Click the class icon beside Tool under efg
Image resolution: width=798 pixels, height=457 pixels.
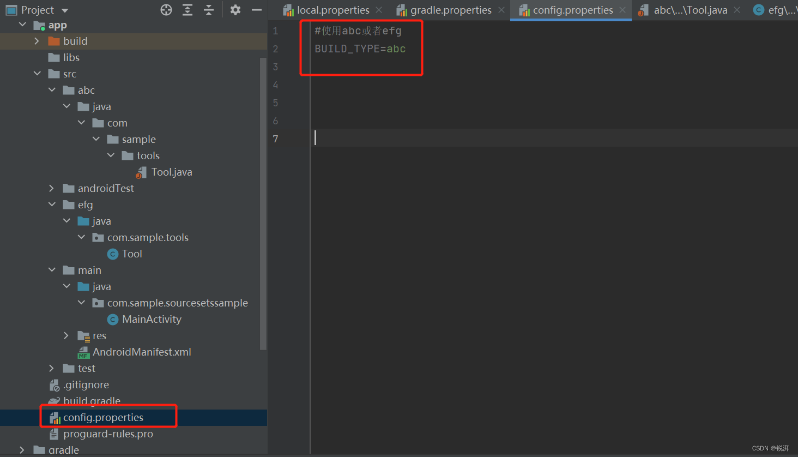[112, 254]
